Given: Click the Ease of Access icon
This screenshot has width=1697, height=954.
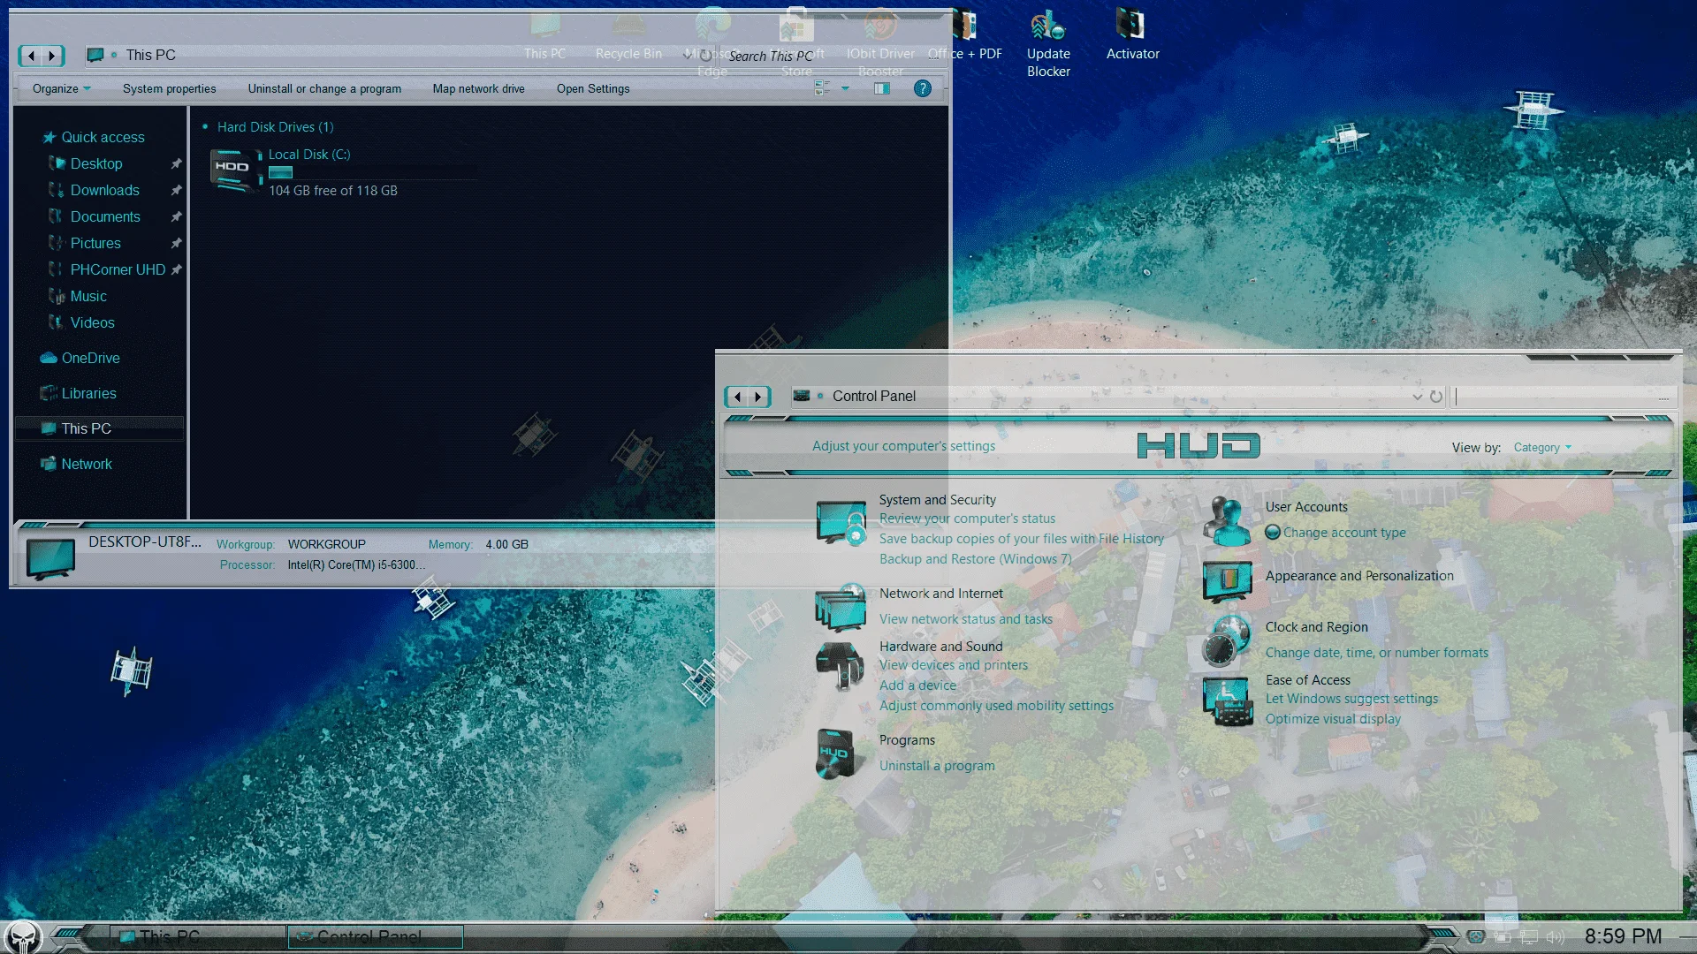Looking at the screenshot, I should coord(1228,701).
